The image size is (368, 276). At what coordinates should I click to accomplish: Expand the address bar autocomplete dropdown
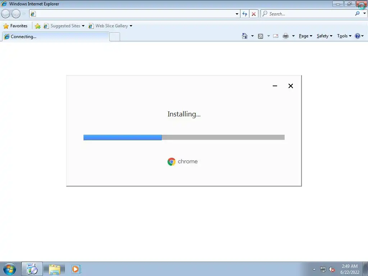tap(237, 14)
